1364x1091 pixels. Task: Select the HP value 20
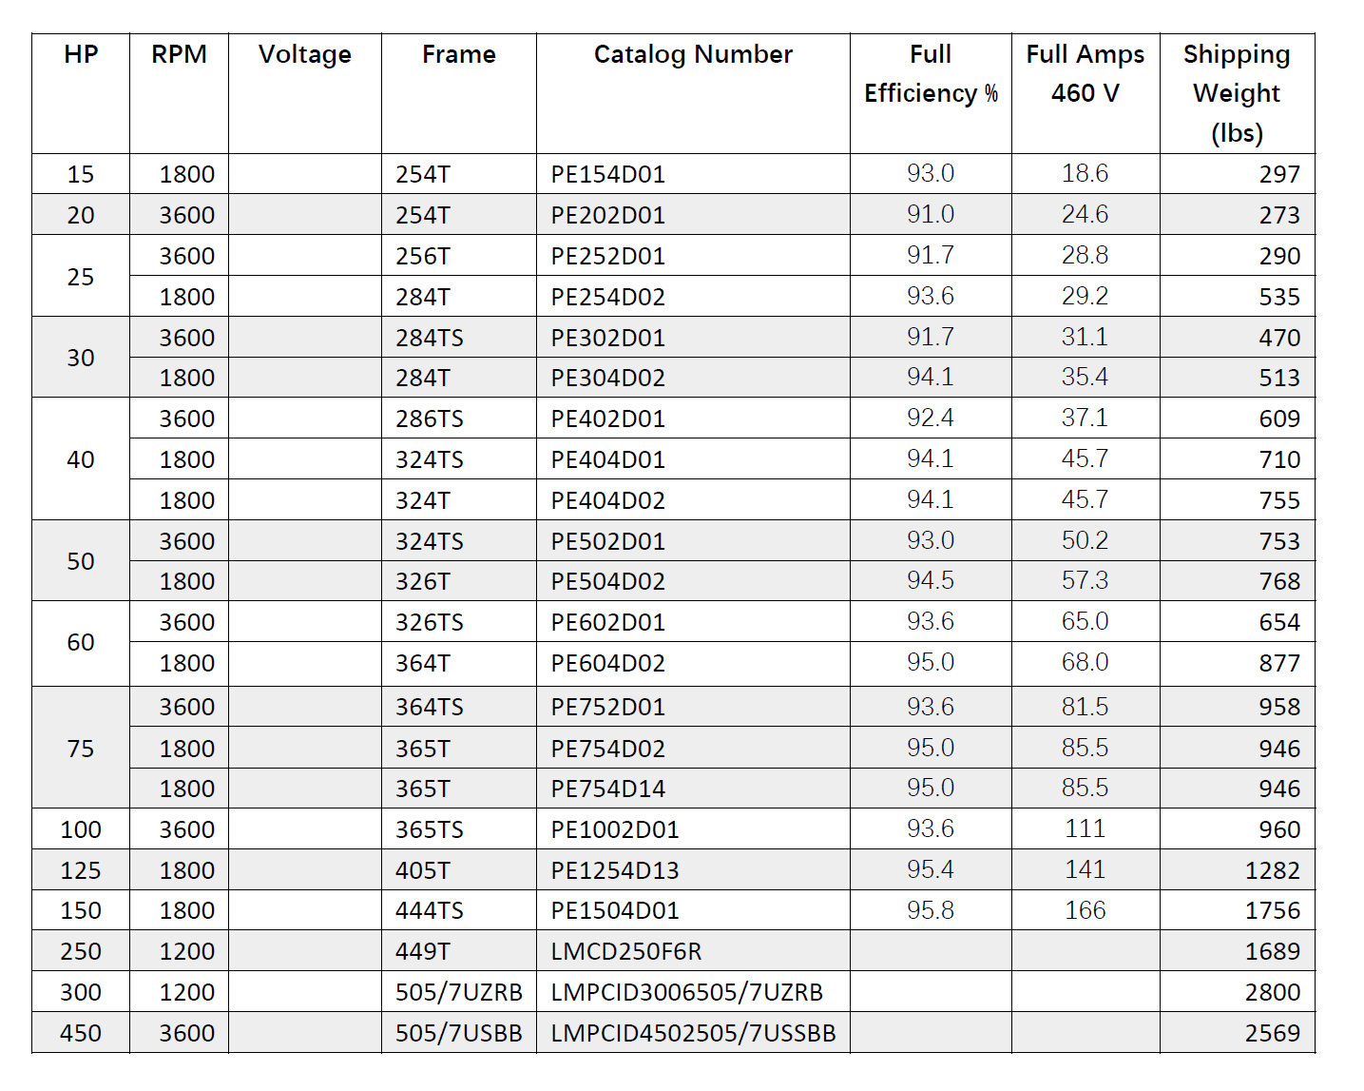click(x=81, y=215)
